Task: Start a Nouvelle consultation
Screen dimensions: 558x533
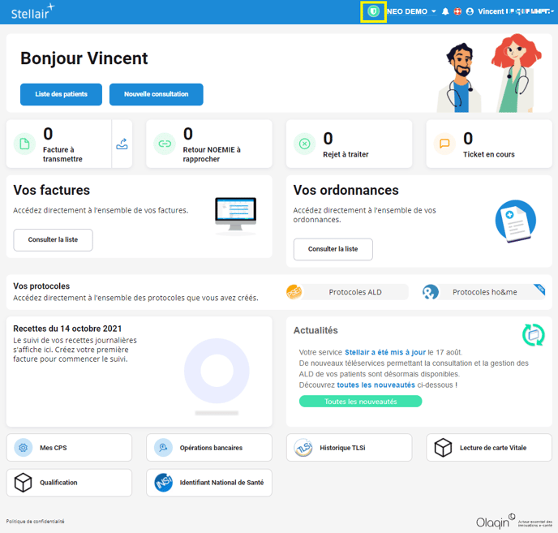Action: [x=156, y=94]
